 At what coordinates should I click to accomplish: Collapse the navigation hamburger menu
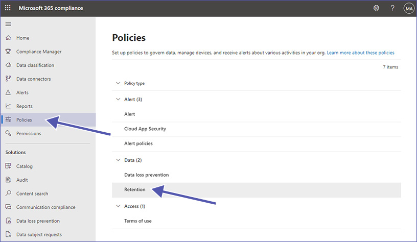[8, 24]
